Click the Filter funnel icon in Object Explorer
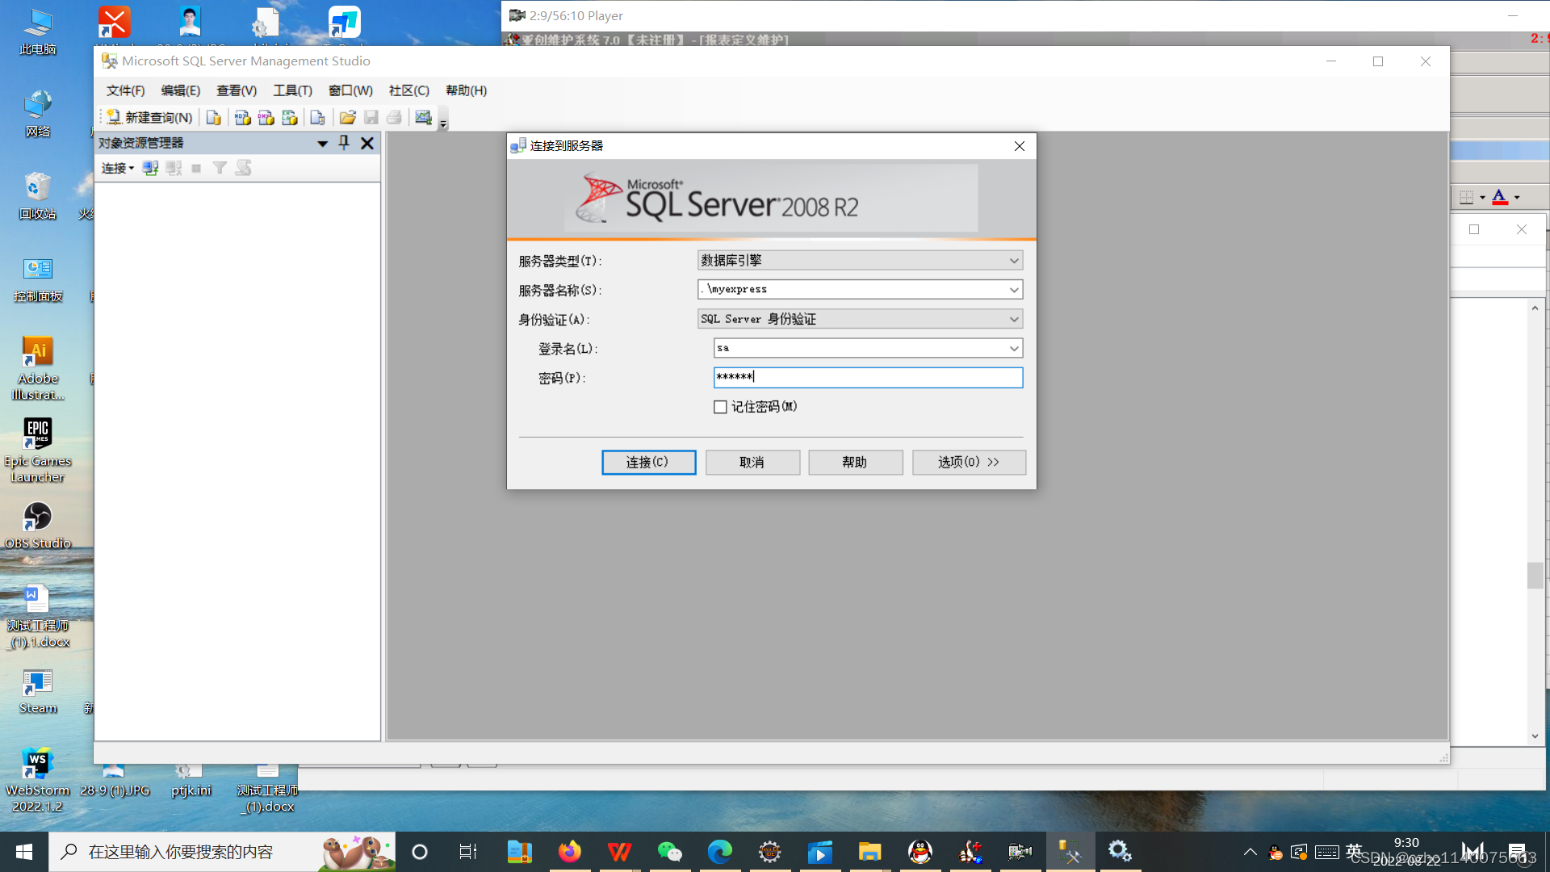This screenshot has width=1550, height=872. 220,168
